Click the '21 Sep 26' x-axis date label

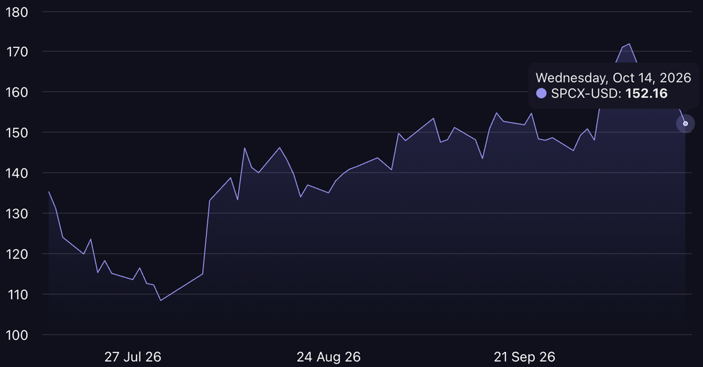click(x=525, y=357)
